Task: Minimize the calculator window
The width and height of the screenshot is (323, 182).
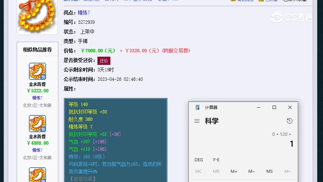Action: coord(259,107)
